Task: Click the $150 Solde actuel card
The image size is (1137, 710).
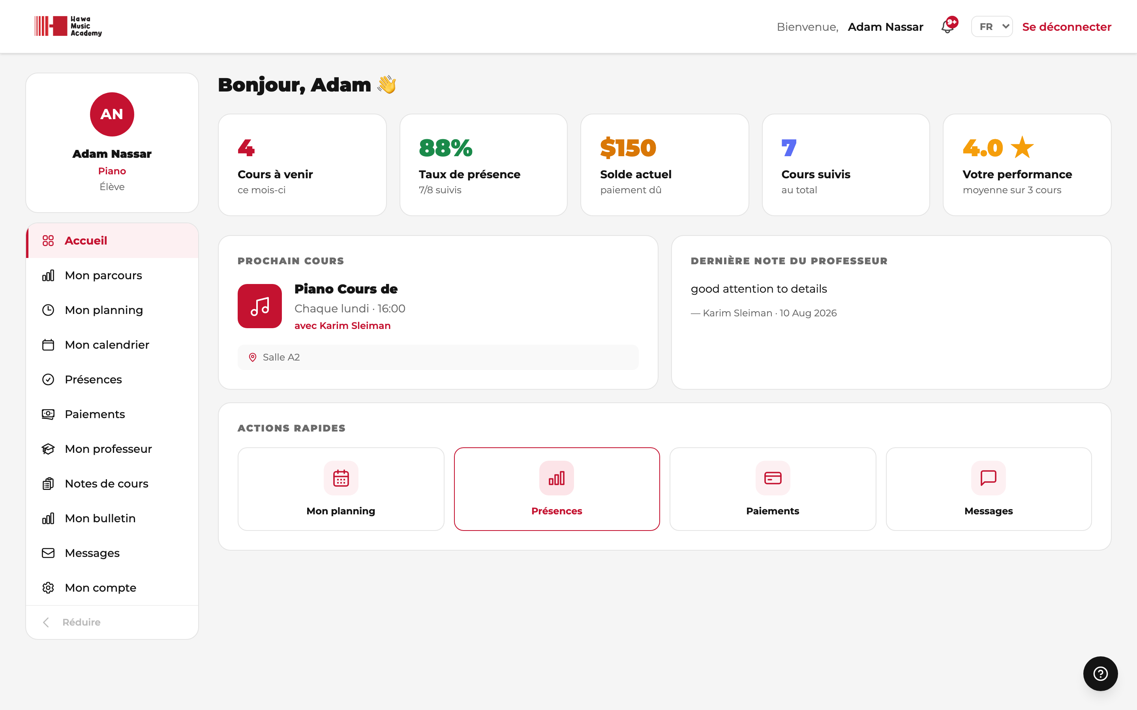Action: pyautogui.click(x=665, y=165)
